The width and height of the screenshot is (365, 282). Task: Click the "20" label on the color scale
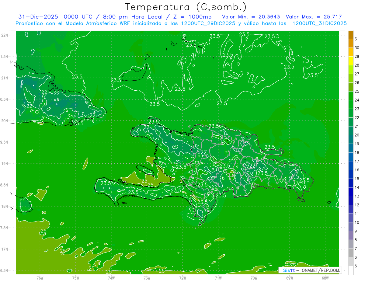357,135
